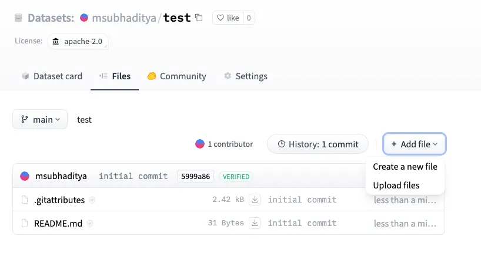Click the msubhaditya avatar next to dataset title
This screenshot has height=253, width=481.
pos(84,18)
